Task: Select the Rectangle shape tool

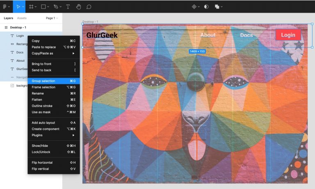Action: point(43,7)
